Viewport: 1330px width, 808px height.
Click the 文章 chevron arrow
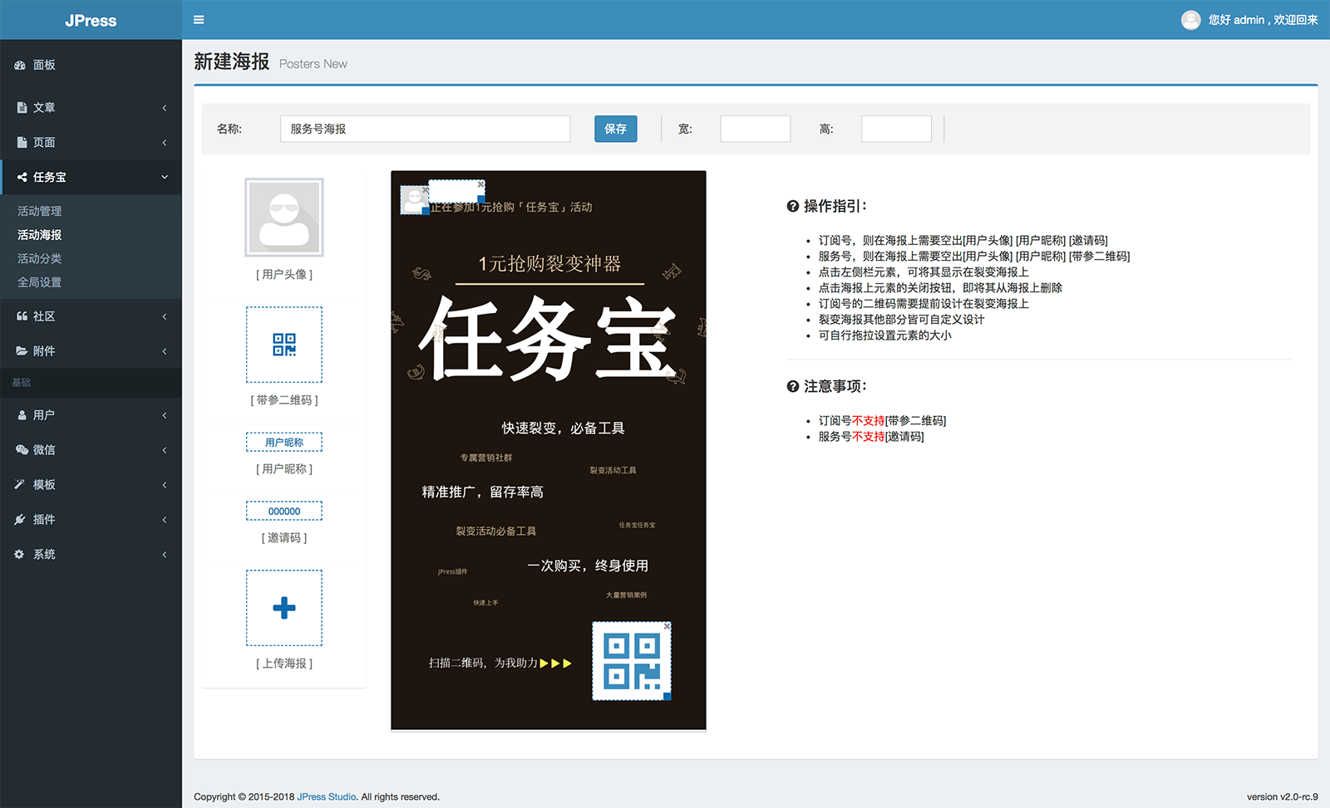coord(165,108)
